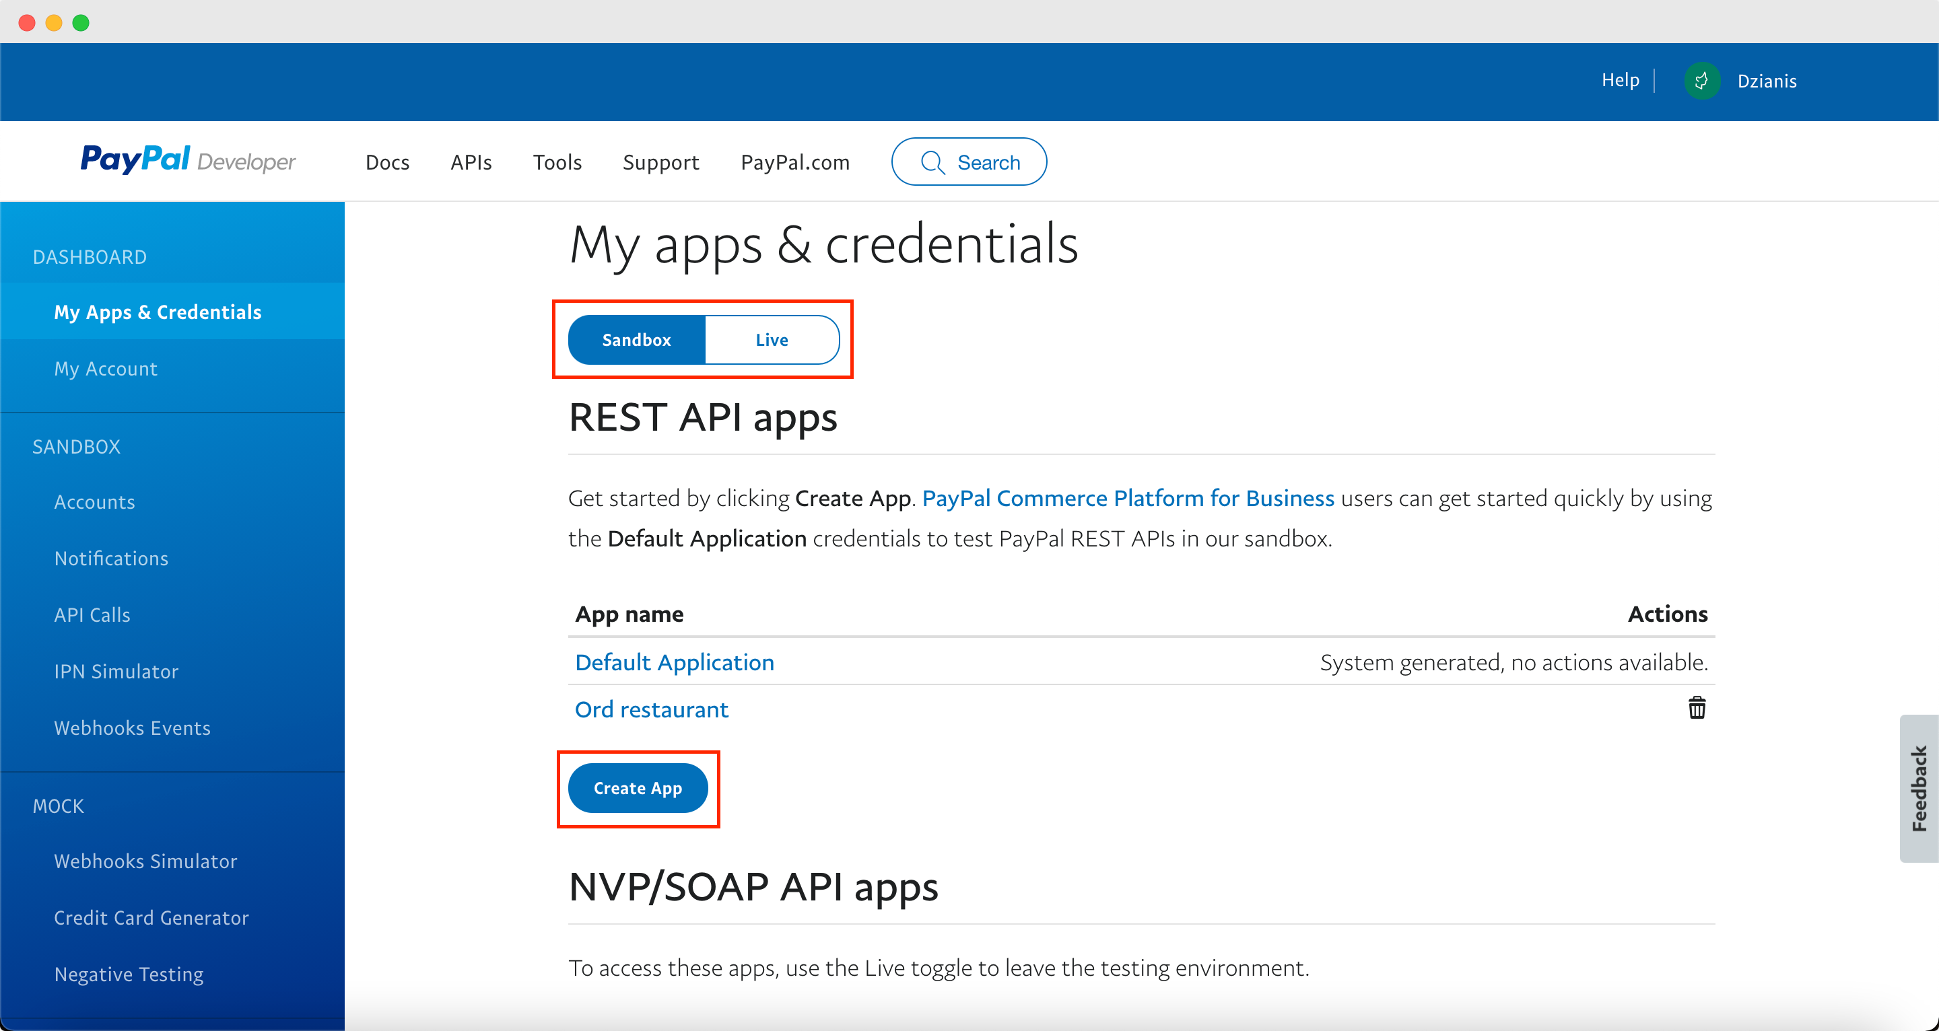This screenshot has height=1031, width=1939.
Task: Click the green user avatar icon
Action: (x=1702, y=81)
